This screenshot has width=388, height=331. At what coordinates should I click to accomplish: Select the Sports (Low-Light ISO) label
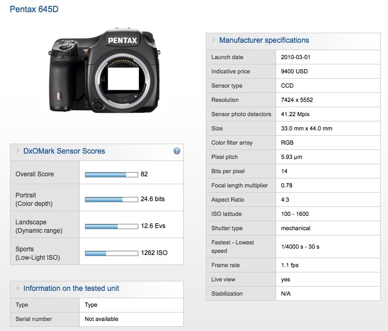pos(37,253)
